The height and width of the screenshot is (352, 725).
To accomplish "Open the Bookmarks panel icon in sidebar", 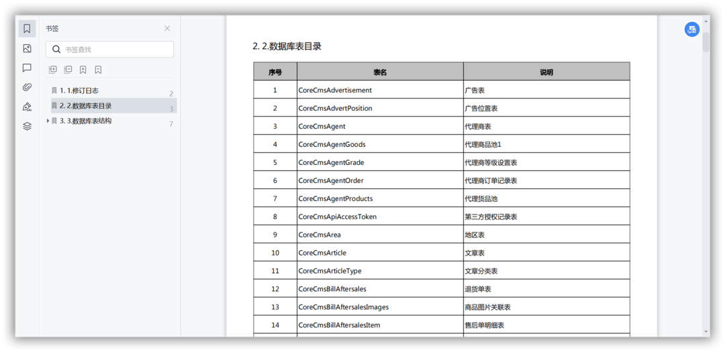I will pos(27,29).
